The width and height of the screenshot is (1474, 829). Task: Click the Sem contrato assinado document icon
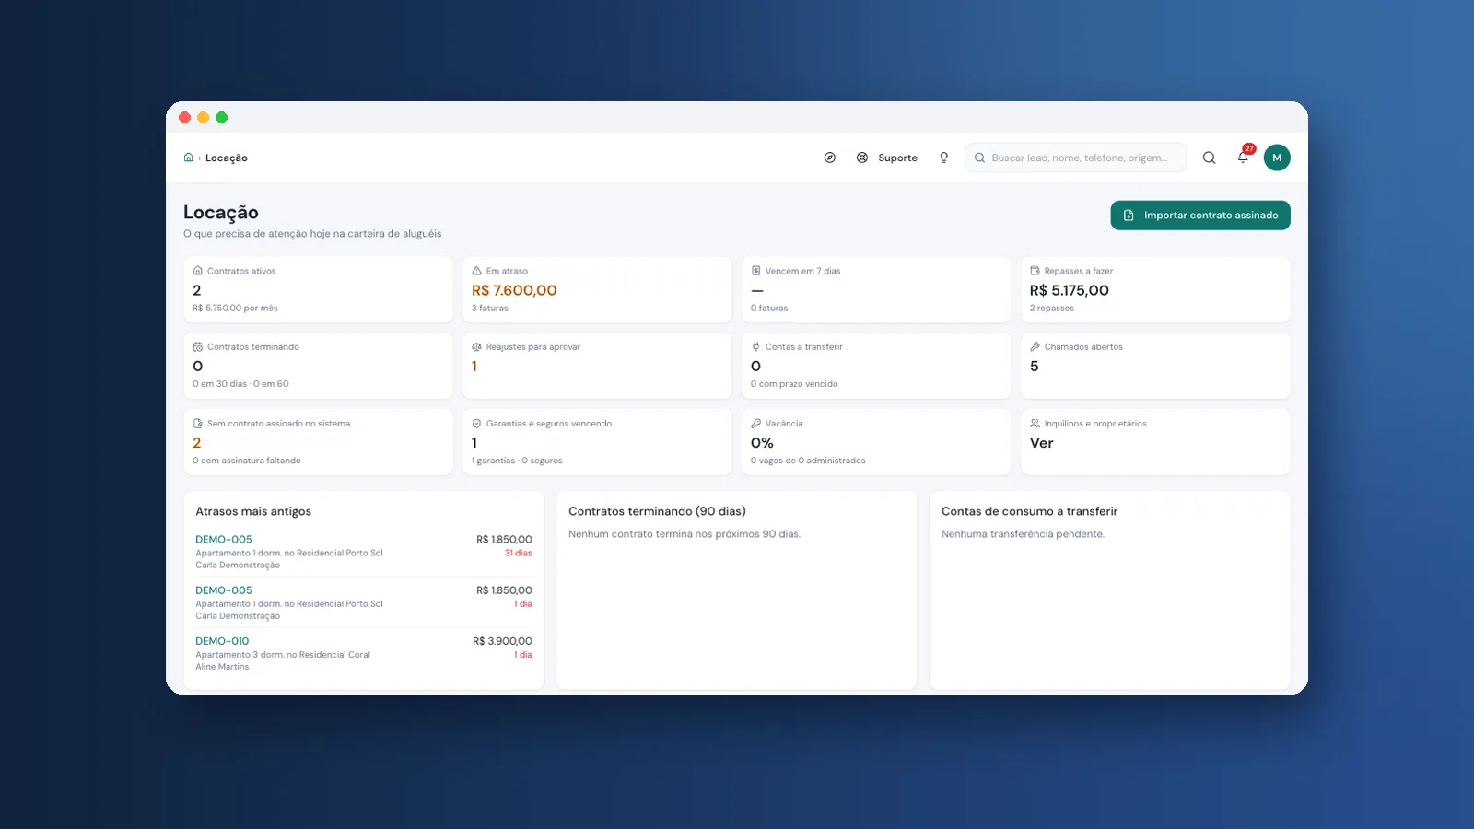pyautogui.click(x=197, y=424)
